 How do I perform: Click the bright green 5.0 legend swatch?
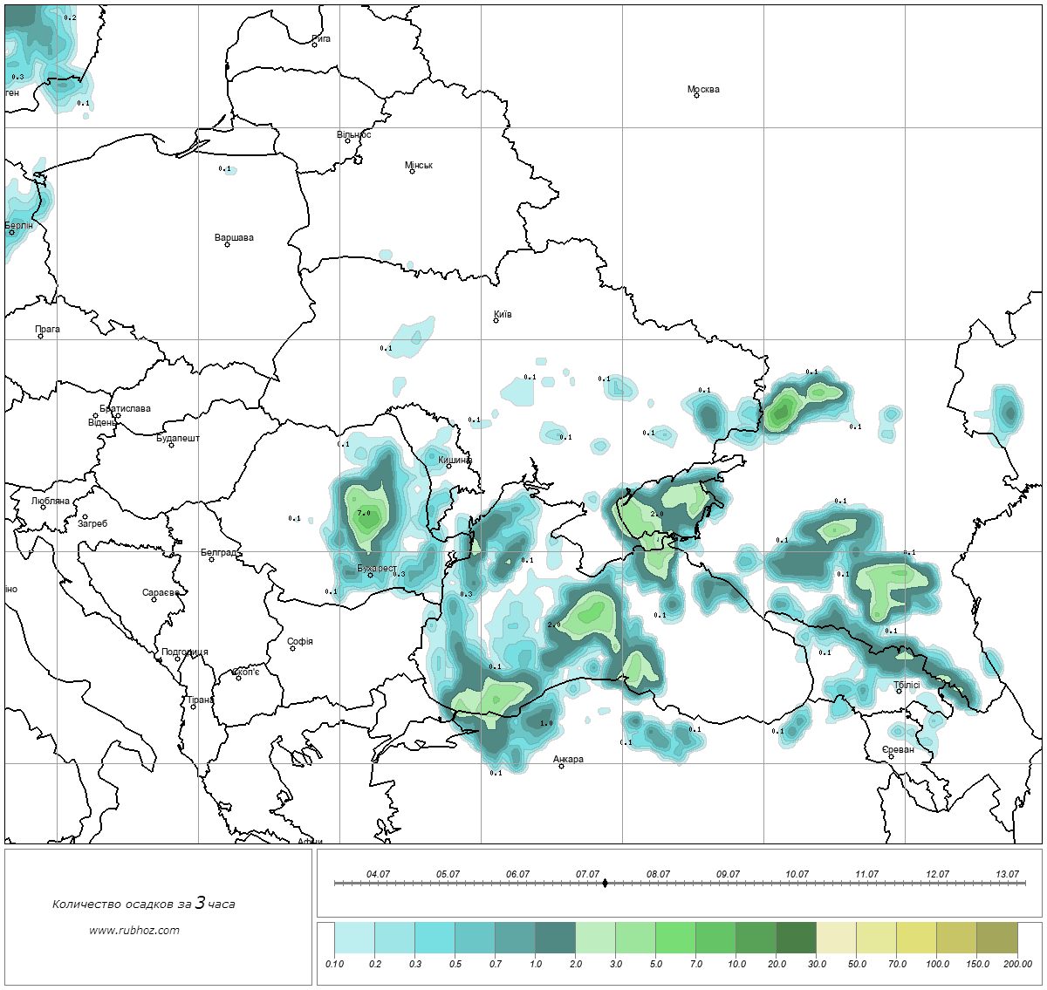click(x=675, y=939)
